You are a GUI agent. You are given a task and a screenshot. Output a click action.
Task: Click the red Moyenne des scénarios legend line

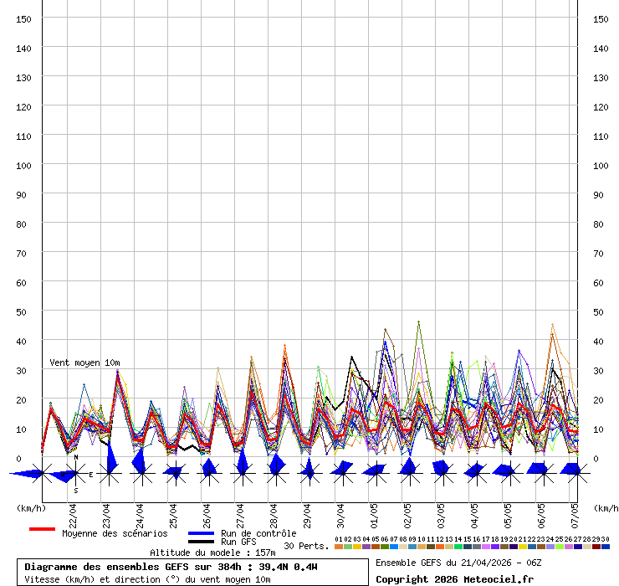click(42, 529)
